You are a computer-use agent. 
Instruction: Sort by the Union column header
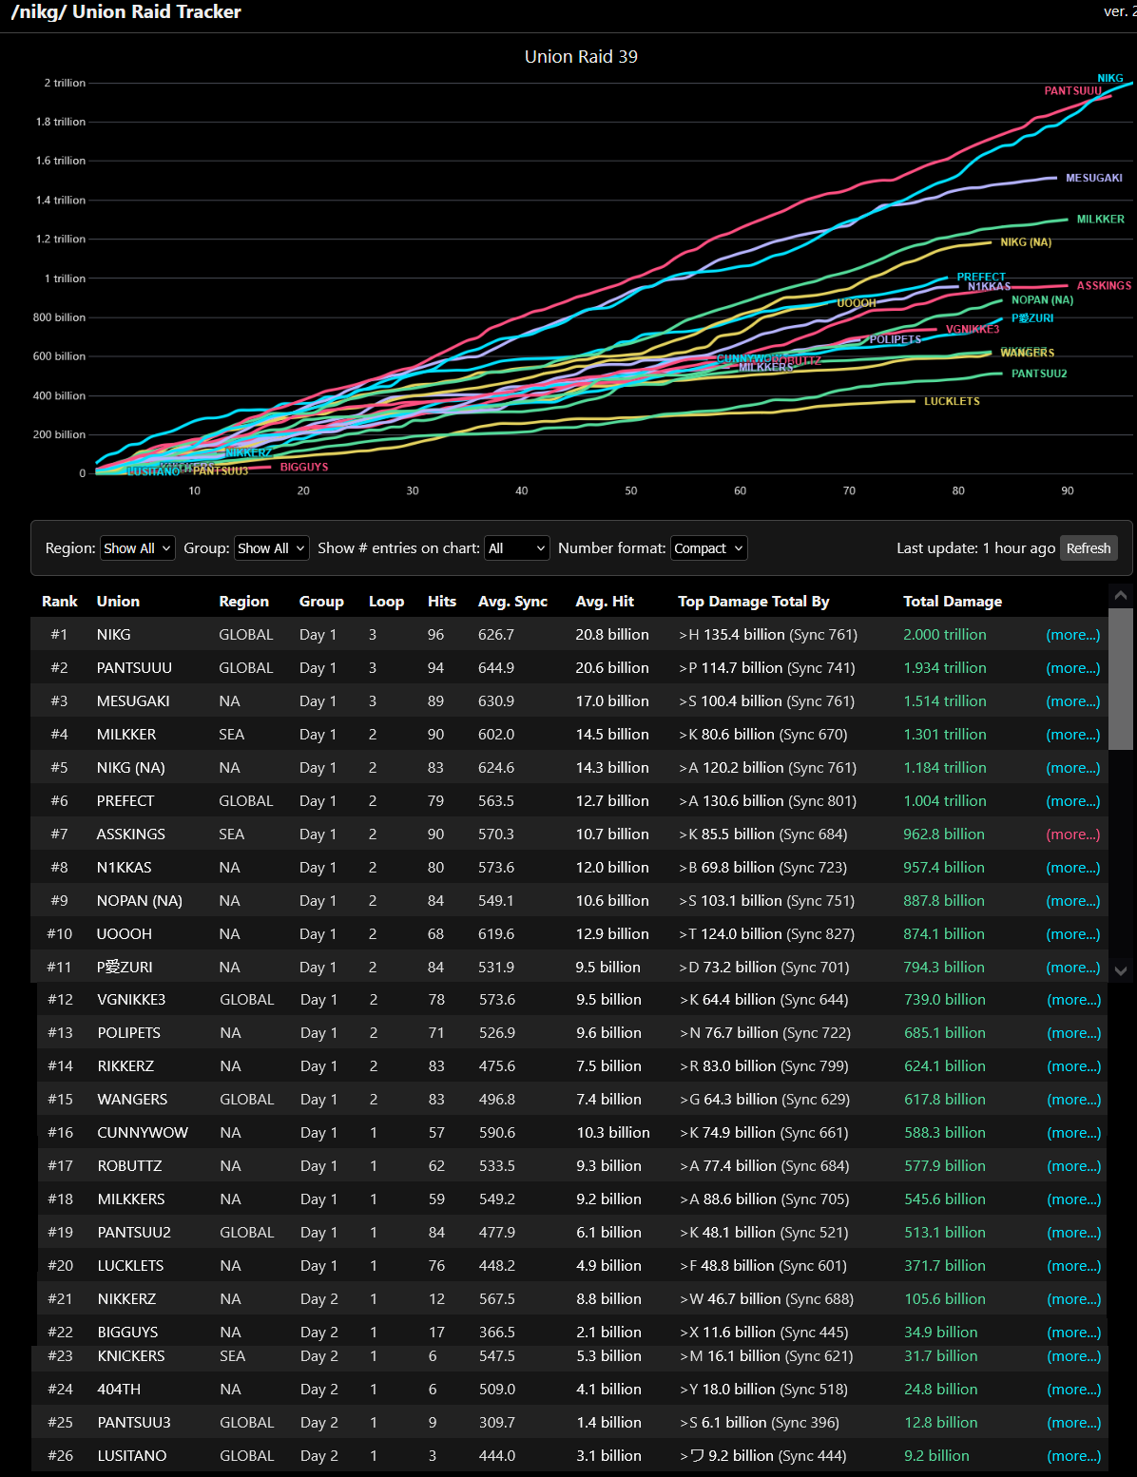[x=118, y=602]
